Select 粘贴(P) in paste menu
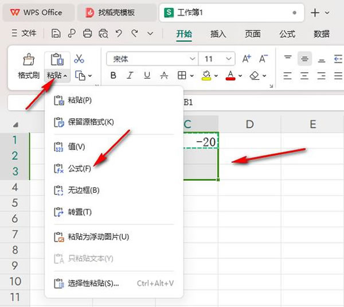344x307 pixels. [x=114, y=100]
